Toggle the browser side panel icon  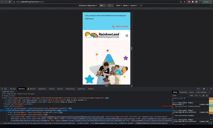(196, 2)
